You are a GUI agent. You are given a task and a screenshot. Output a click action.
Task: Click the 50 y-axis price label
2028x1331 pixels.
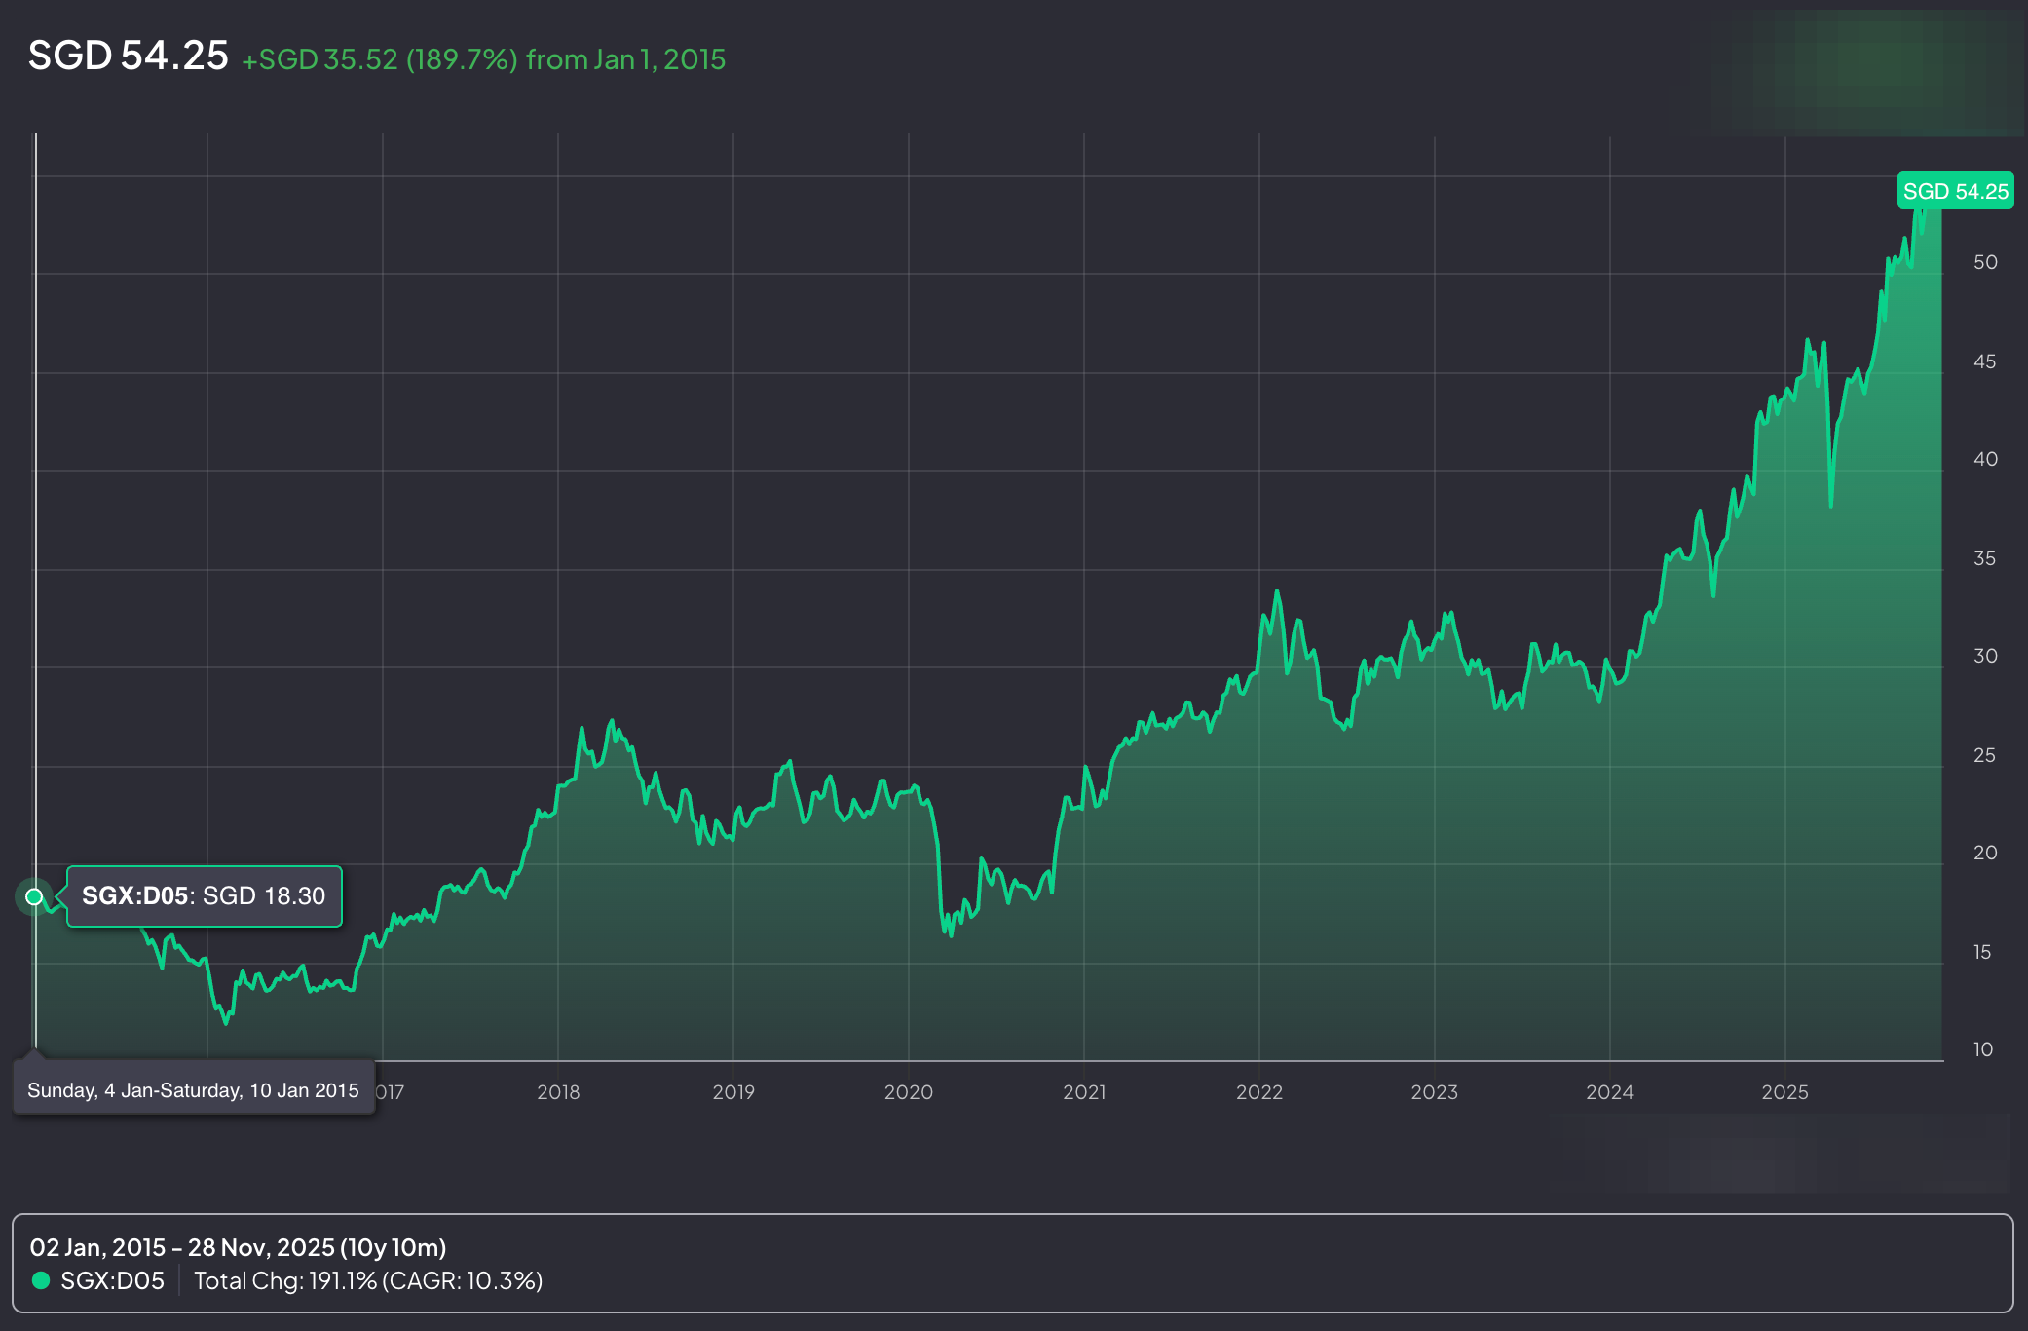tap(1984, 262)
